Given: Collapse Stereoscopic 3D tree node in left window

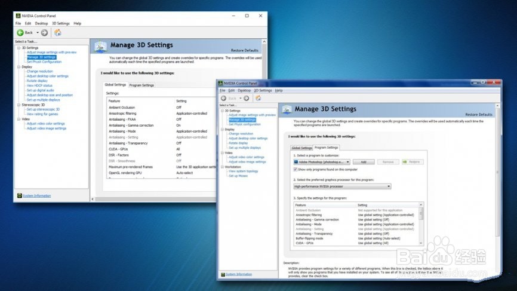Looking at the screenshot, I should pos(19,105).
